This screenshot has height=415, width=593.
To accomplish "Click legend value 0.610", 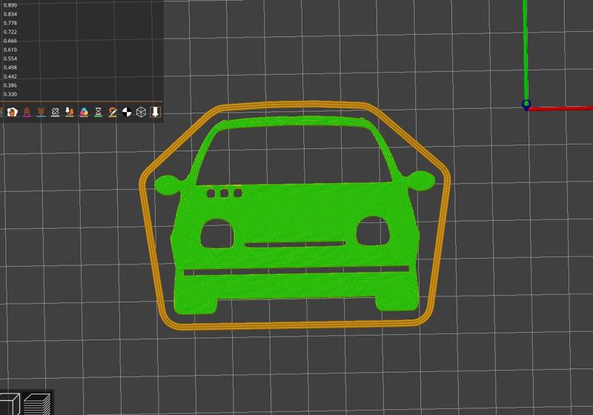I will pos(10,50).
